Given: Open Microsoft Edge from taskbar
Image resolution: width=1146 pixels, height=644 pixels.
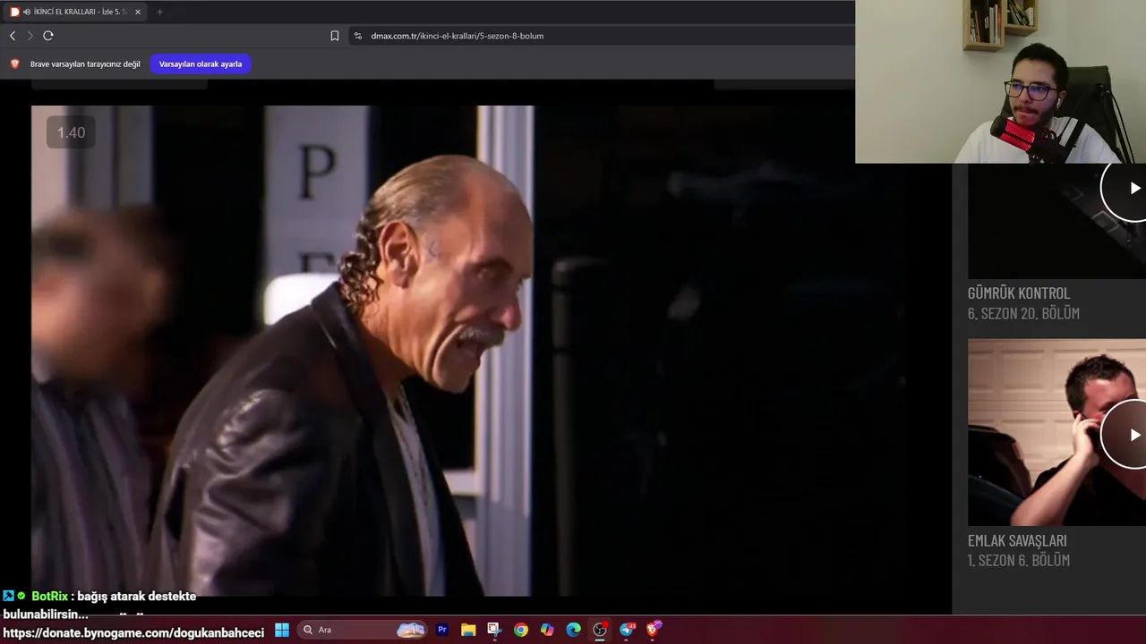Looking at the screenshot, I should click(x=574, y=630).
